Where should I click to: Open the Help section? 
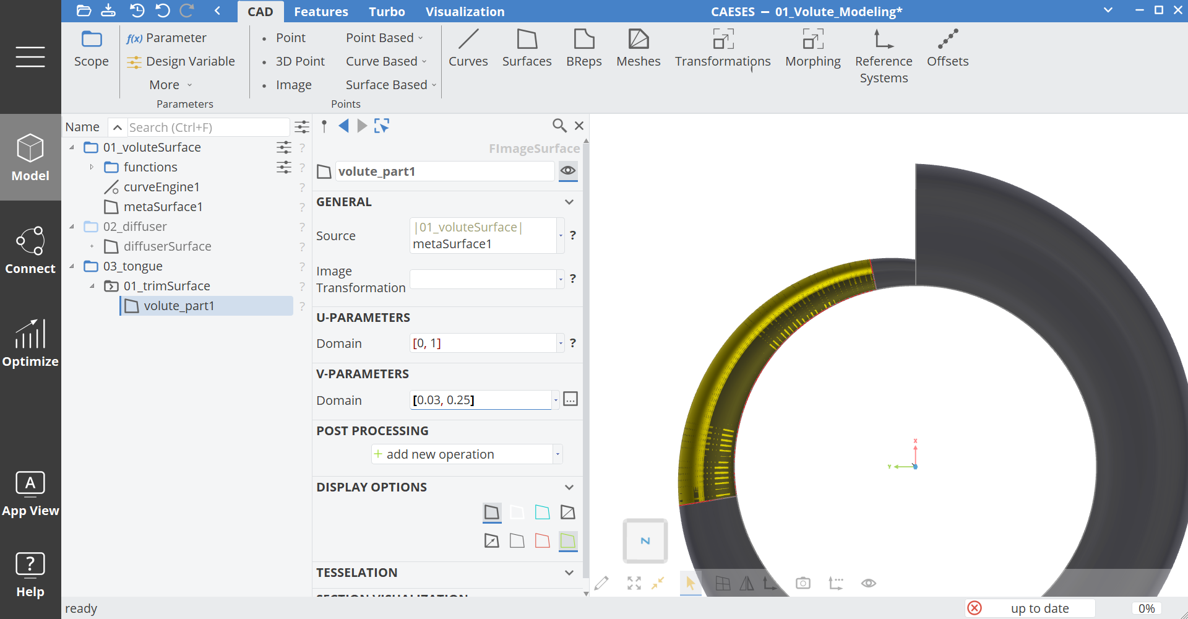point(30,574)
